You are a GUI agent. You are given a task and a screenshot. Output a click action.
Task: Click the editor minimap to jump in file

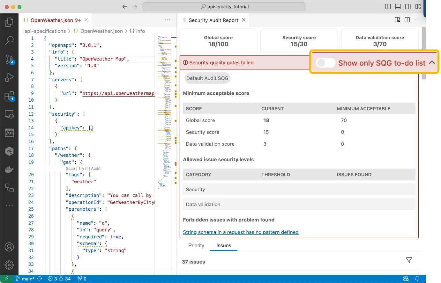point(163,96)
